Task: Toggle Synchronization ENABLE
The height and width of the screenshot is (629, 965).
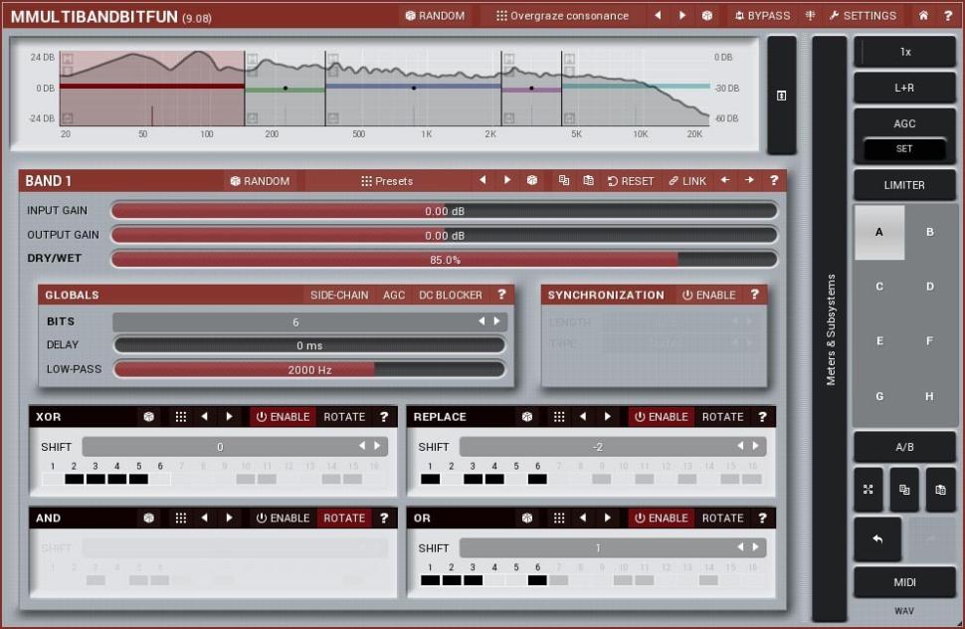Action: click(x=708, y=296)
